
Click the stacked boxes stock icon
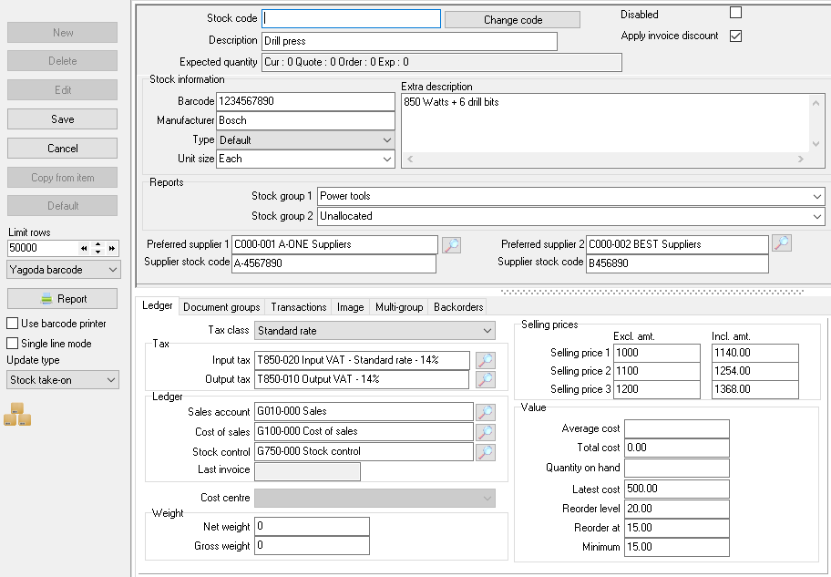point(17,415)
